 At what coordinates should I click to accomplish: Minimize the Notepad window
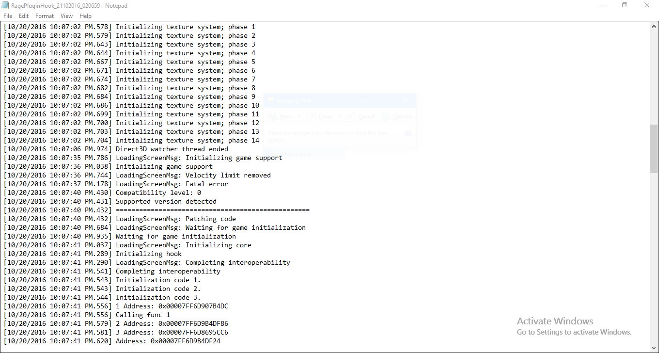point(602,5)
